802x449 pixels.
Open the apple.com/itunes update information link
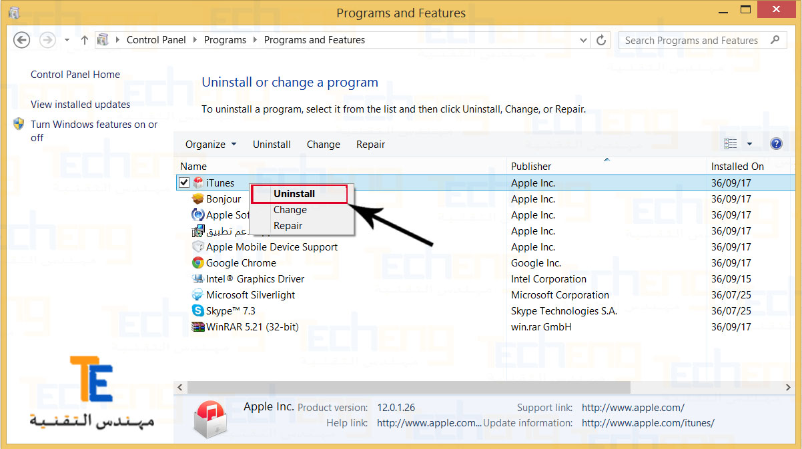coord(648,423)
